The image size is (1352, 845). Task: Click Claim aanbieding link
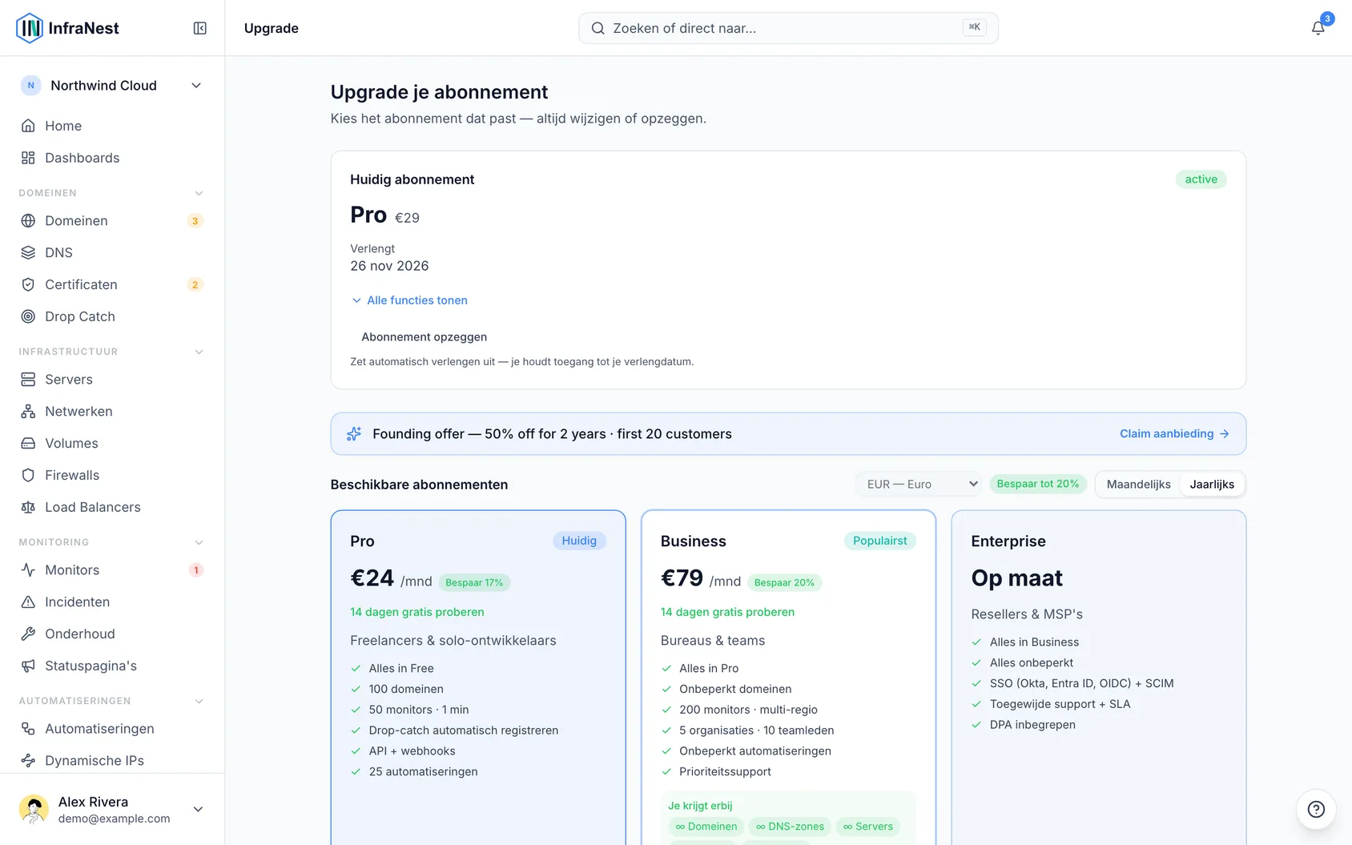[x=1174, y=433]
